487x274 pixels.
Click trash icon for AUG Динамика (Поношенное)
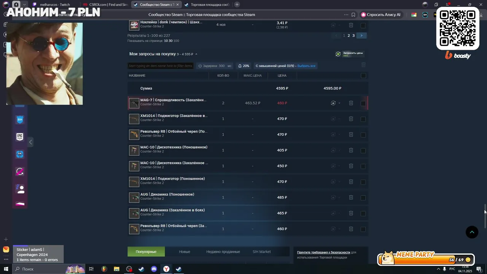(351, 198)
